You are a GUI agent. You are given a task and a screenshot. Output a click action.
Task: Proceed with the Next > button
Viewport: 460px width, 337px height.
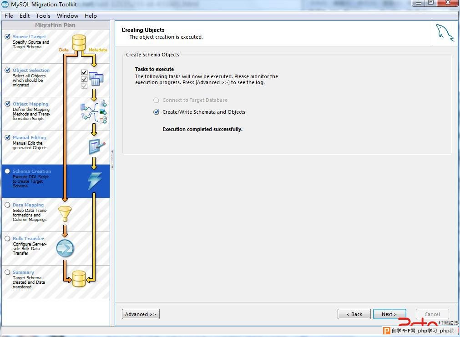click(389, 314)
